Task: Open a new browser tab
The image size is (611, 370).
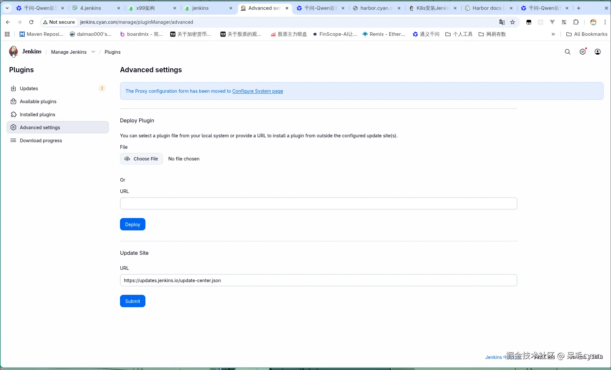Action: click(x=579, y=8)
